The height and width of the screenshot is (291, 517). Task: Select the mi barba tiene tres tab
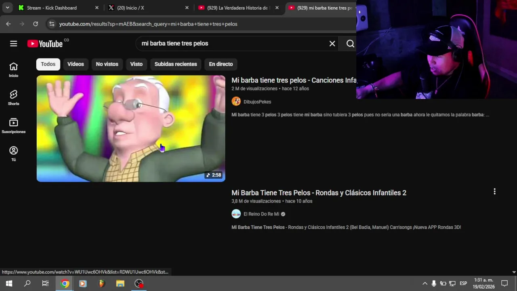coord(322,8)
